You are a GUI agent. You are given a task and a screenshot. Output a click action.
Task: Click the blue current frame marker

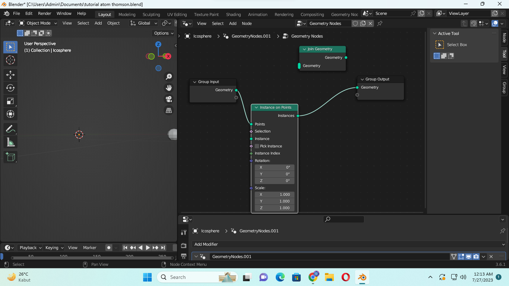click(x=1, y=256)
